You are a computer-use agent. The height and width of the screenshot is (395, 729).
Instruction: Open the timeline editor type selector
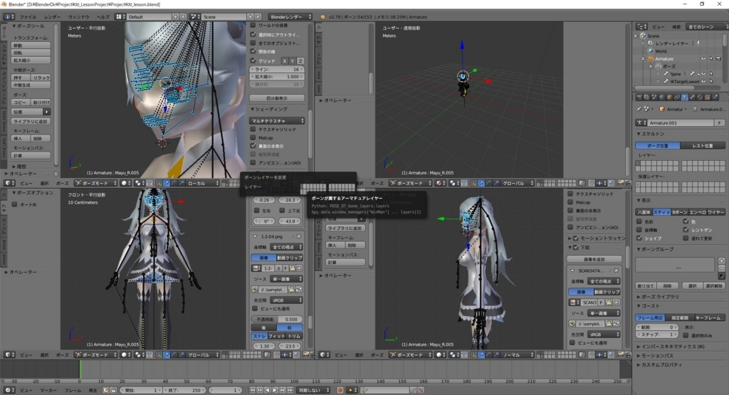click(x=9, y=390)
